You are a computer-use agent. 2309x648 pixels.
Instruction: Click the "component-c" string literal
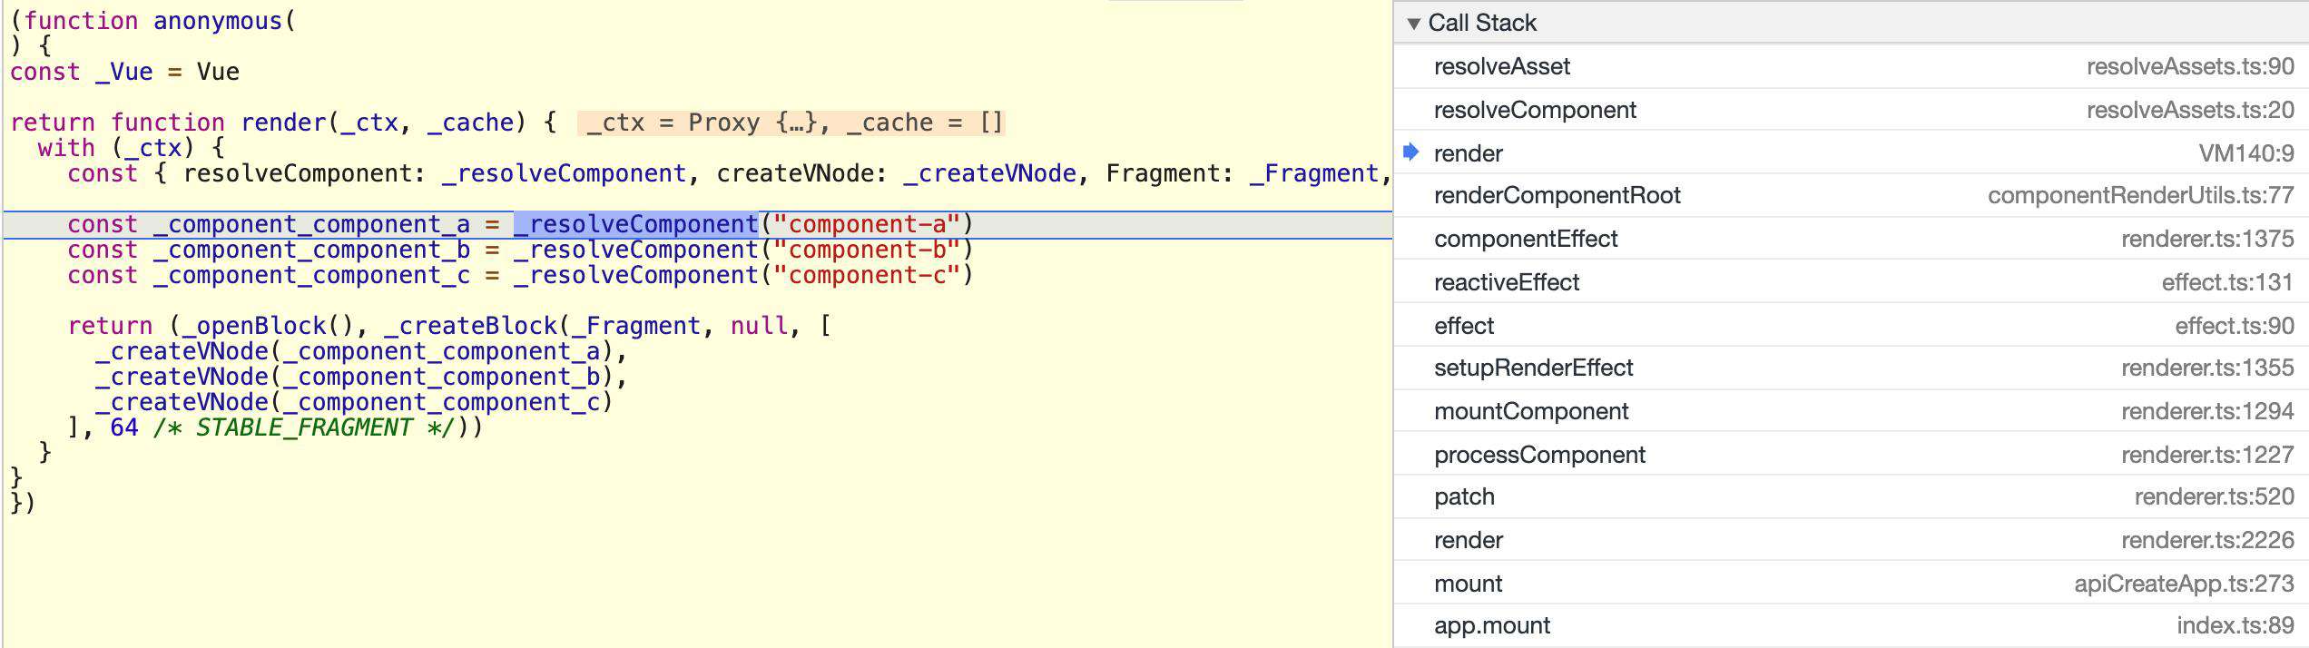[x=866, y=275]
